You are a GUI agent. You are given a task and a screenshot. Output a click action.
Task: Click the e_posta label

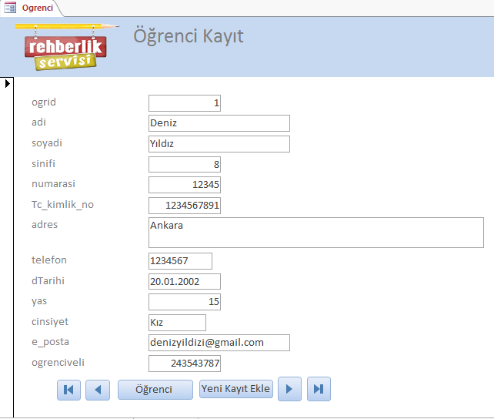pos(51,342)
